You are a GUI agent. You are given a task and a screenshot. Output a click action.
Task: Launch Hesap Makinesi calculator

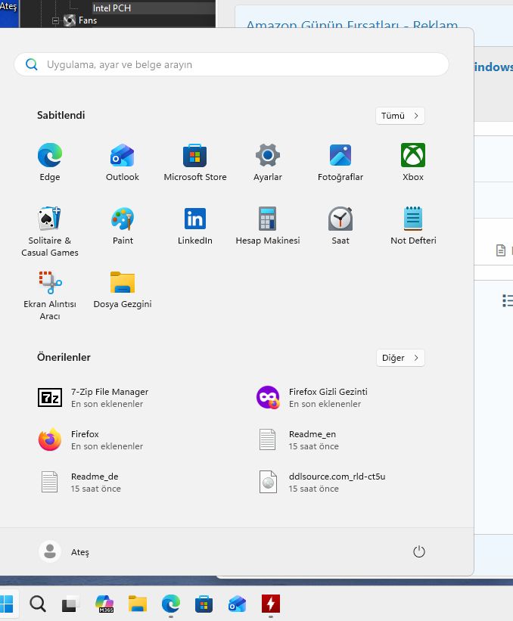click(x=268, y=225)
